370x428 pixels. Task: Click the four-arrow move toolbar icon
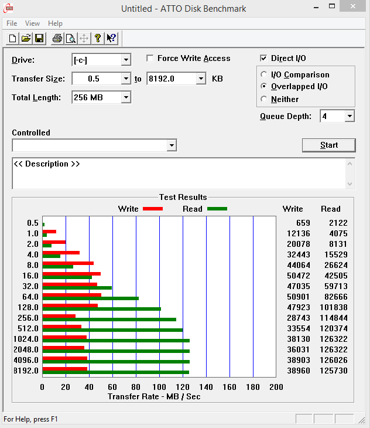84,38
